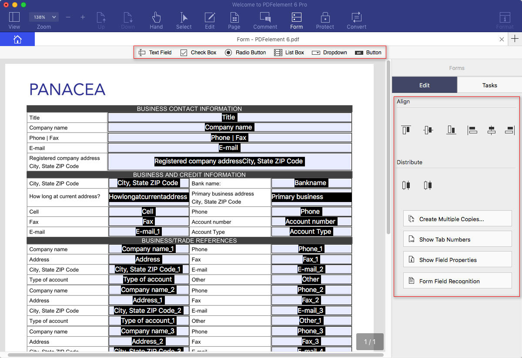Select the Hand tool in toolbar
Screen dimensions: 522x358
(x=156, y=20)
